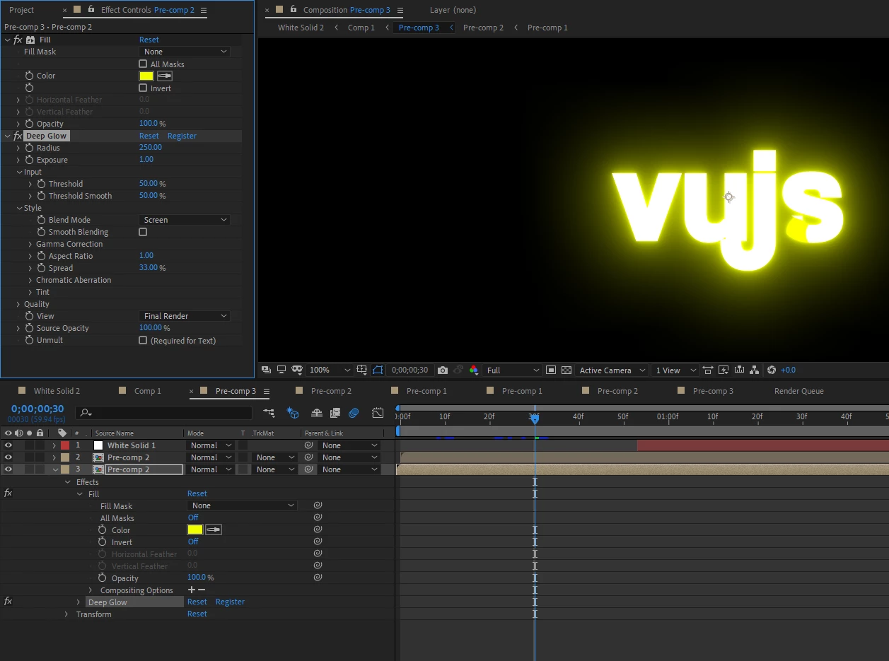Open the Full resolution dropdown
Image resolution: width=889 pixels, height=661 pixels.
click(x=513, y=370)
